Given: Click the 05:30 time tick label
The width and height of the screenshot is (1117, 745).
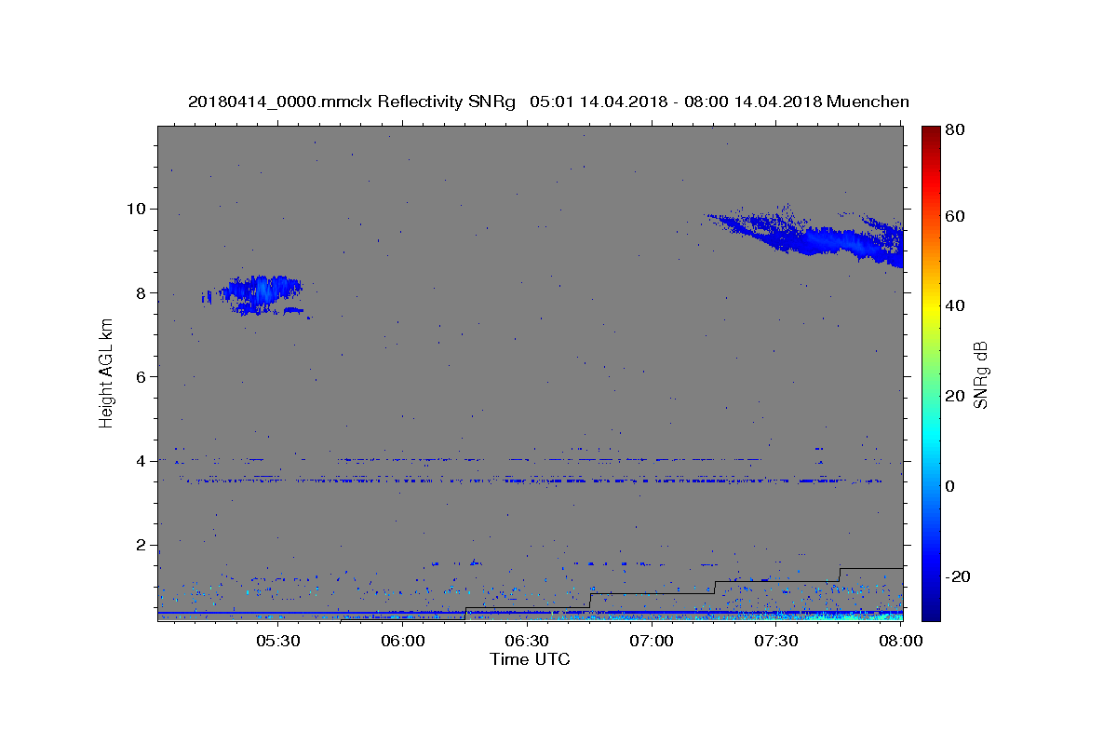Looking at the screenshot, I should (x=277, y=642).
